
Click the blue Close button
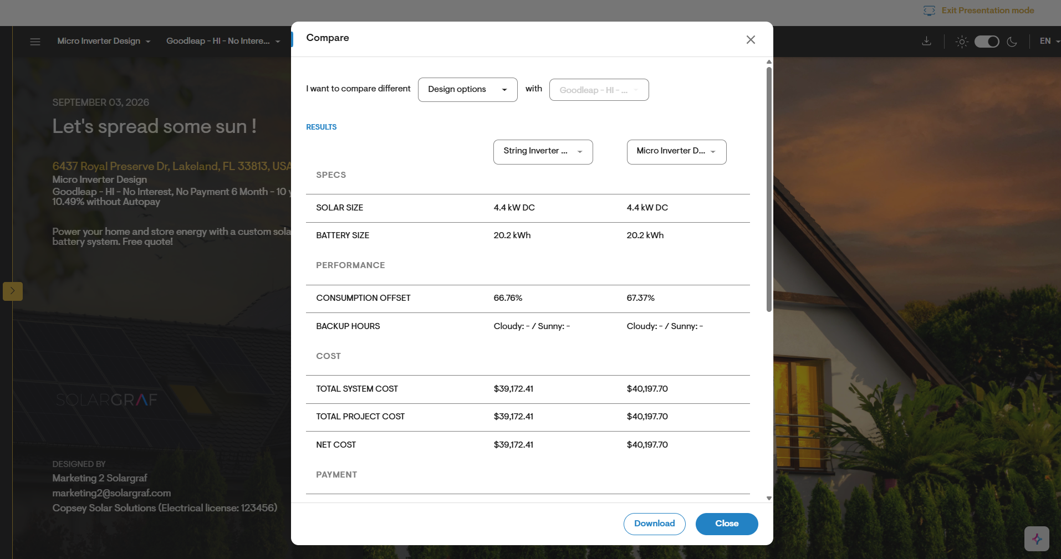(x=727, y=524)
